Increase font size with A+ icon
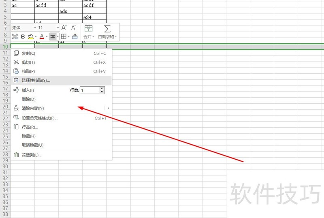The height and width of the screenshot is (218, 324). point(64,28)
